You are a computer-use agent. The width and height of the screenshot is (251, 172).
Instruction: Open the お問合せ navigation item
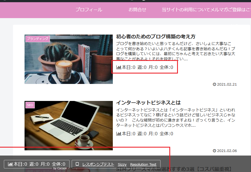(x=137, y=10)
